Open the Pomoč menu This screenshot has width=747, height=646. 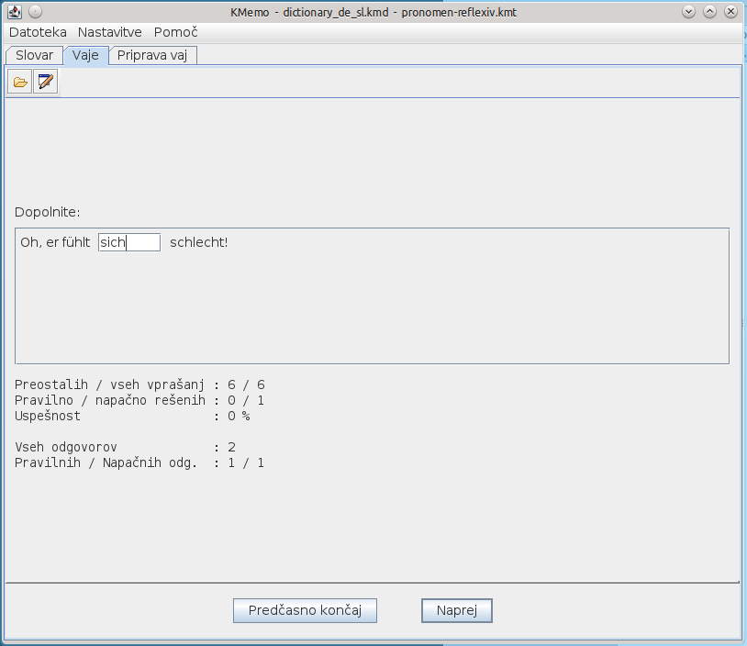pyautogui.click(x=175, y=32)
